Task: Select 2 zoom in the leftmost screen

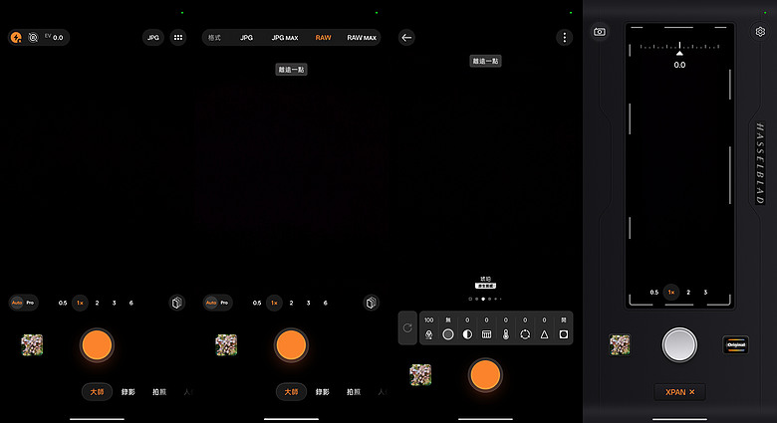Action: [x=98, y=303]
